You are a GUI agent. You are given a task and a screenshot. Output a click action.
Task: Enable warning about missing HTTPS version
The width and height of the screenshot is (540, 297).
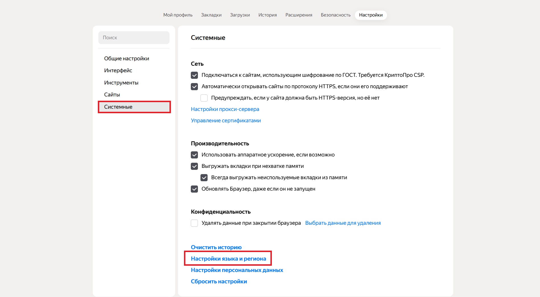(x=204, y=98)
